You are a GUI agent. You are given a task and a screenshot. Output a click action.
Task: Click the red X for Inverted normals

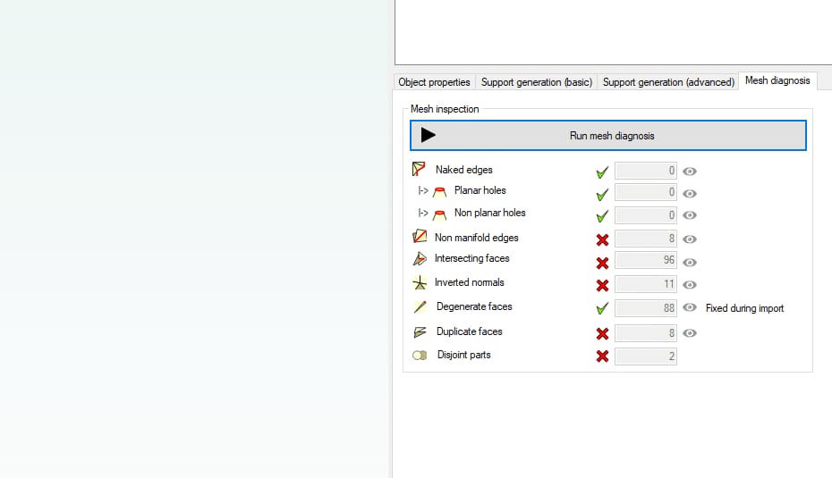tap(602, 286)
